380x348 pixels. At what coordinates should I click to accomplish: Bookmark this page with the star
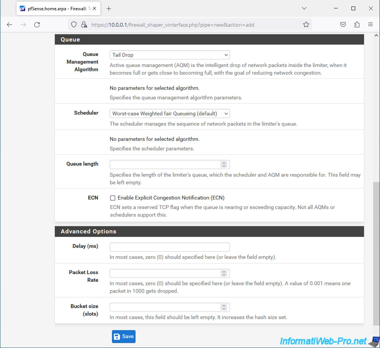pos(306,24)
